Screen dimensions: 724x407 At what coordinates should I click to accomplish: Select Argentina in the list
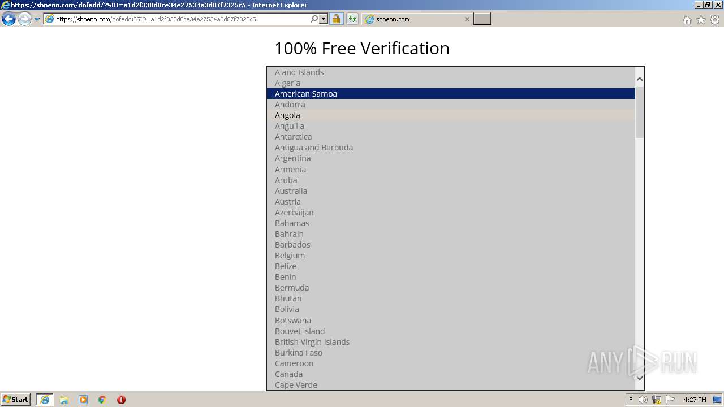click(x=451, y=158)
